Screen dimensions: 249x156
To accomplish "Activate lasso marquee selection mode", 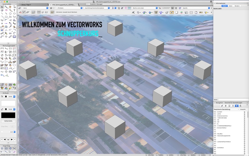I will [x=43, y=12].
